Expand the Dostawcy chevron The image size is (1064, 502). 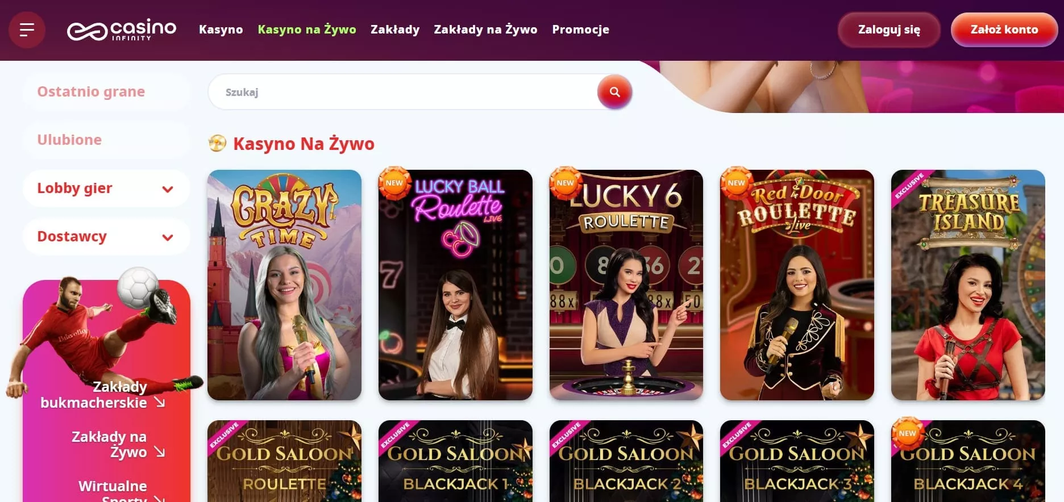tap(168, 237)
